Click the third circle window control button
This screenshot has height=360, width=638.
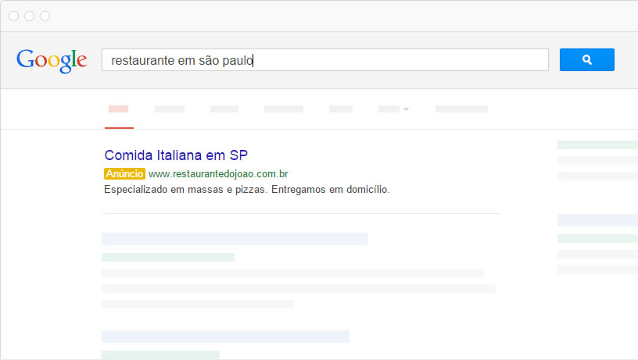pos(45,16)
